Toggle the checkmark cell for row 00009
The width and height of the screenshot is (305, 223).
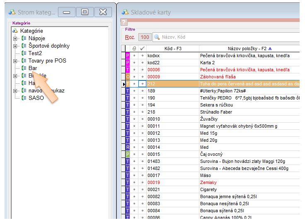(x=142, y=76)
